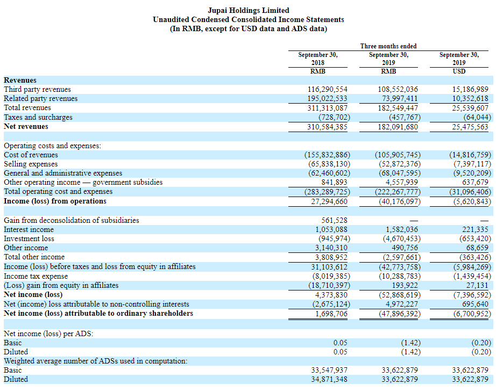The image size is (496, 392).
Task: Select the title "Jupai Holdings Limited"
Action: click(x=249, y=10)
